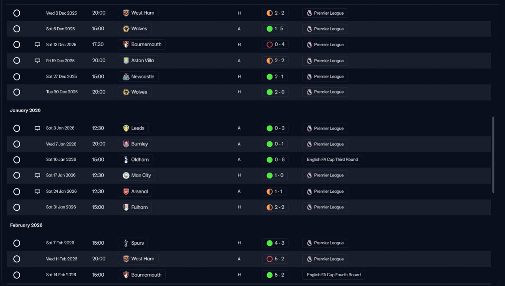The image size is (505, 286).
Task: Select the radio circle for Burnley fixture
Action: (x=17, y=144)
